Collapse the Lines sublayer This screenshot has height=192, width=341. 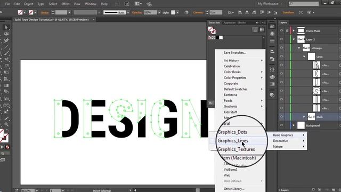(304, 57)
